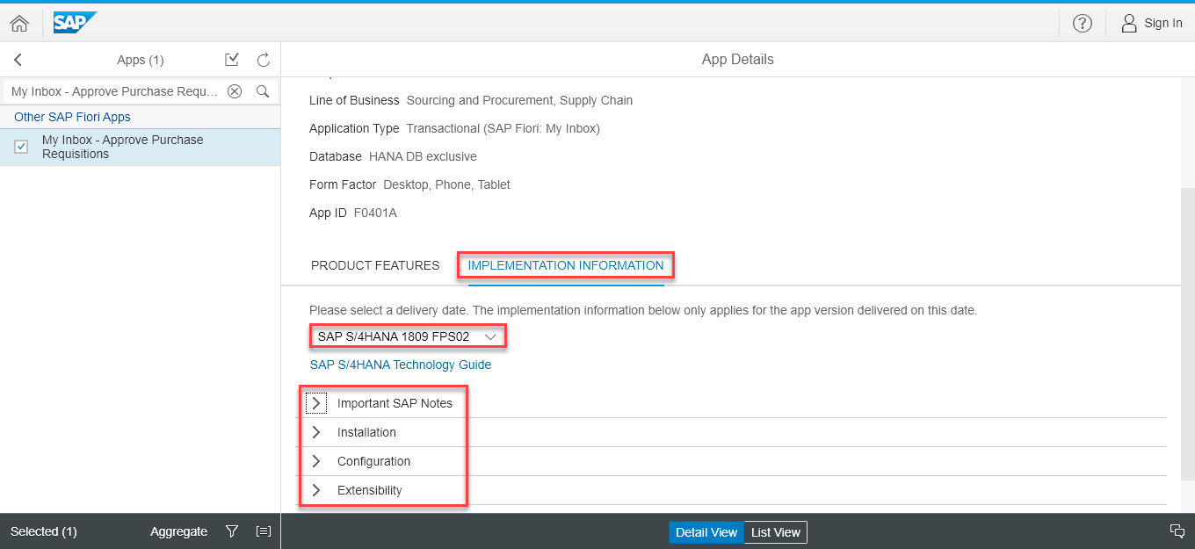Open the filter funnel icon
The image size is (1195, 549).
tap(232, 531)
